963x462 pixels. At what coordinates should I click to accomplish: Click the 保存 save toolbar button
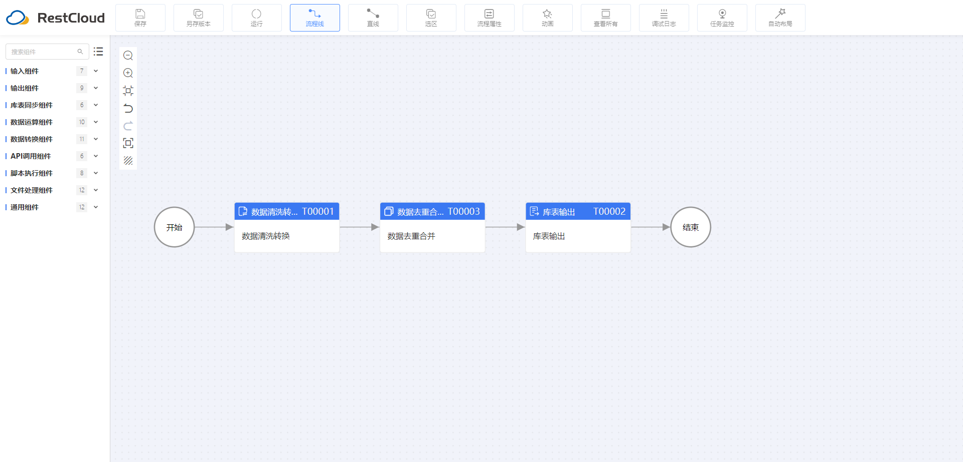click(x=140, y=18)
